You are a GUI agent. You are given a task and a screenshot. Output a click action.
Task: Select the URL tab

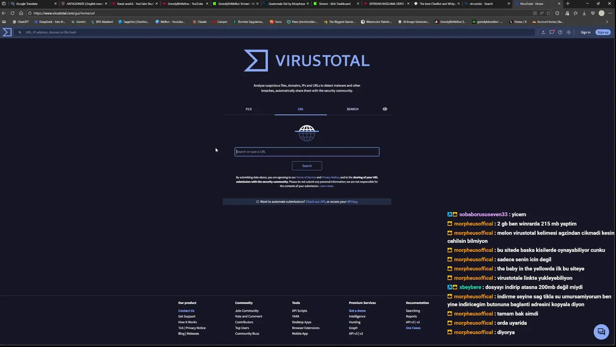click(x=300, y=109)
